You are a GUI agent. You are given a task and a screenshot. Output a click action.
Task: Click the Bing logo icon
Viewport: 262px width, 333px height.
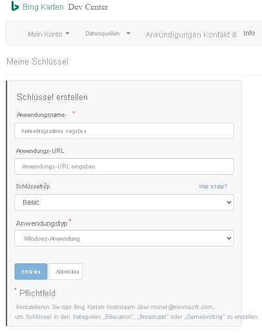(x=15, y=6)
